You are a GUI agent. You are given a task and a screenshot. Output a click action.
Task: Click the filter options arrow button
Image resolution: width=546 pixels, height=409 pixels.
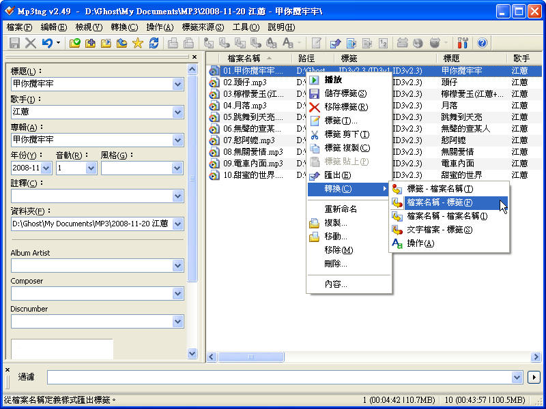pos(534,378)
